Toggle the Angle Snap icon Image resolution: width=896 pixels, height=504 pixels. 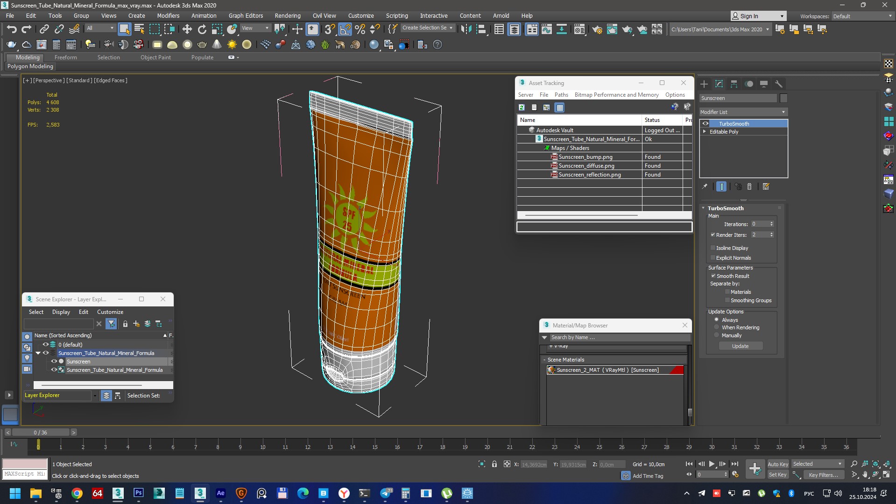345,29
